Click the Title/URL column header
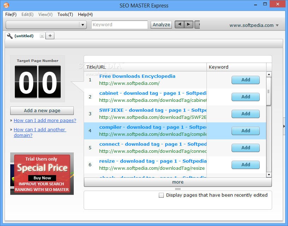 click(145, 67)
